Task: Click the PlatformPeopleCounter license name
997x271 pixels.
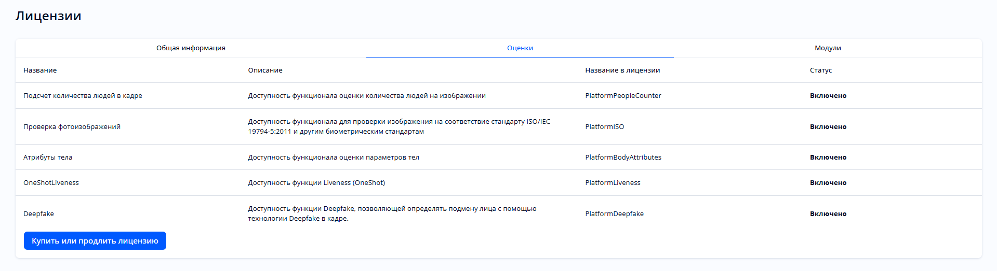Action: [622, 96]
